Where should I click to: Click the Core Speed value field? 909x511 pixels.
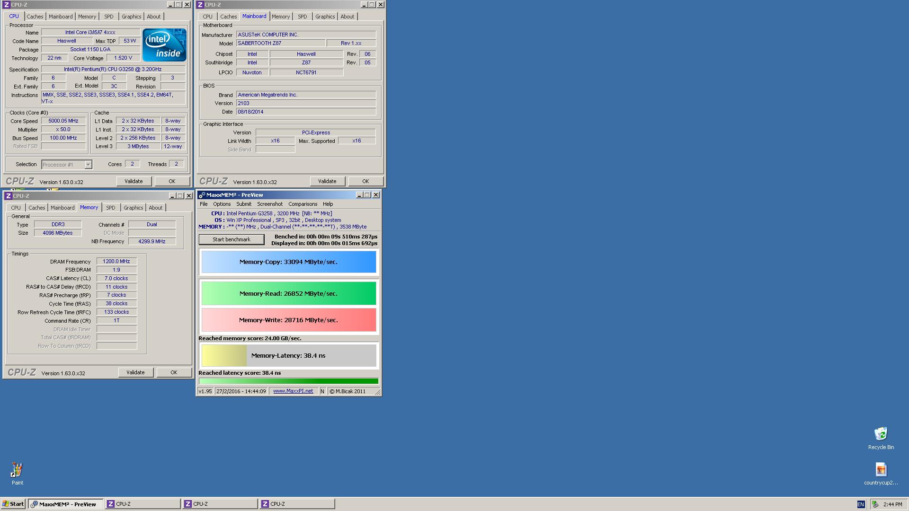coord(63,121)
